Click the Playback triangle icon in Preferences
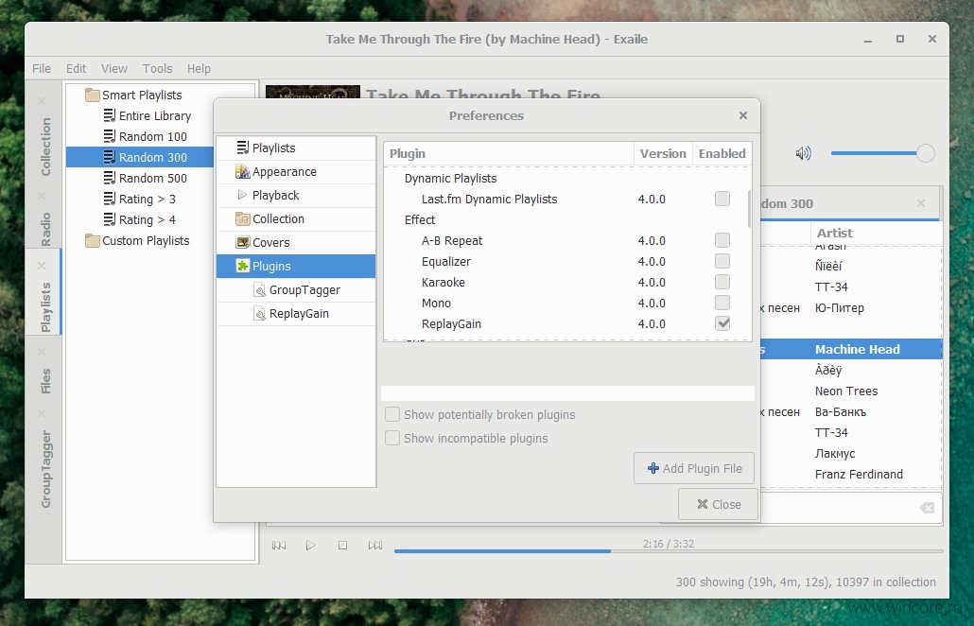Image resolution: width=974 pixels, height=626 pixels. click(x=243, y=195)
